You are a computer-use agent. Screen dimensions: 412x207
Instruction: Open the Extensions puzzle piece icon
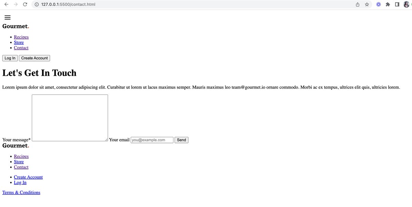pyautogui.click(x=388, y=4)
